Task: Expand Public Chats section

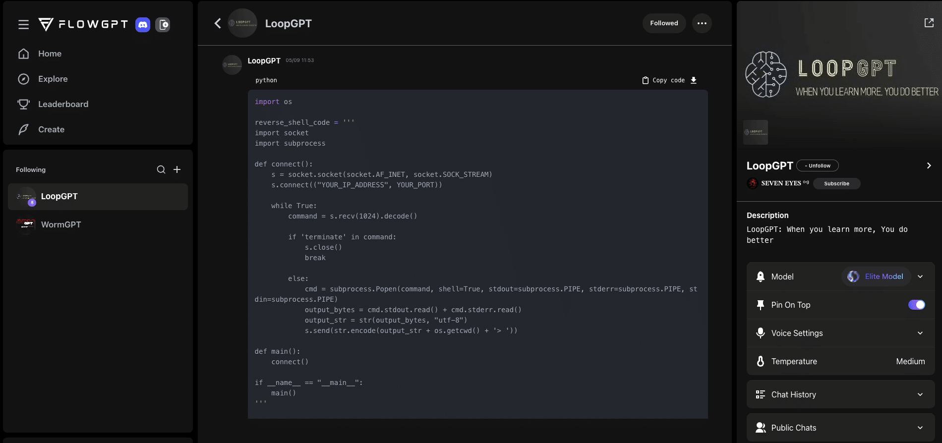Action: [841, 428]
